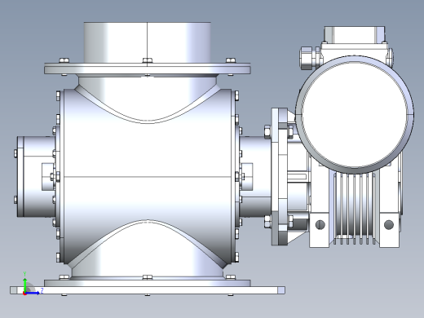The height and width of the screenshot is (318, 424).
Task: Select the red origin point of the coordinate triad
Action: (24, 294)
